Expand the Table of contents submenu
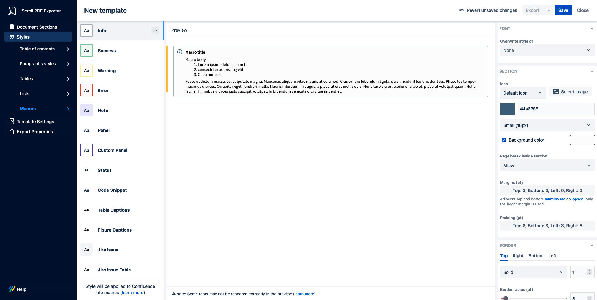Screen dimensions: 597x300 coord(68,49)
